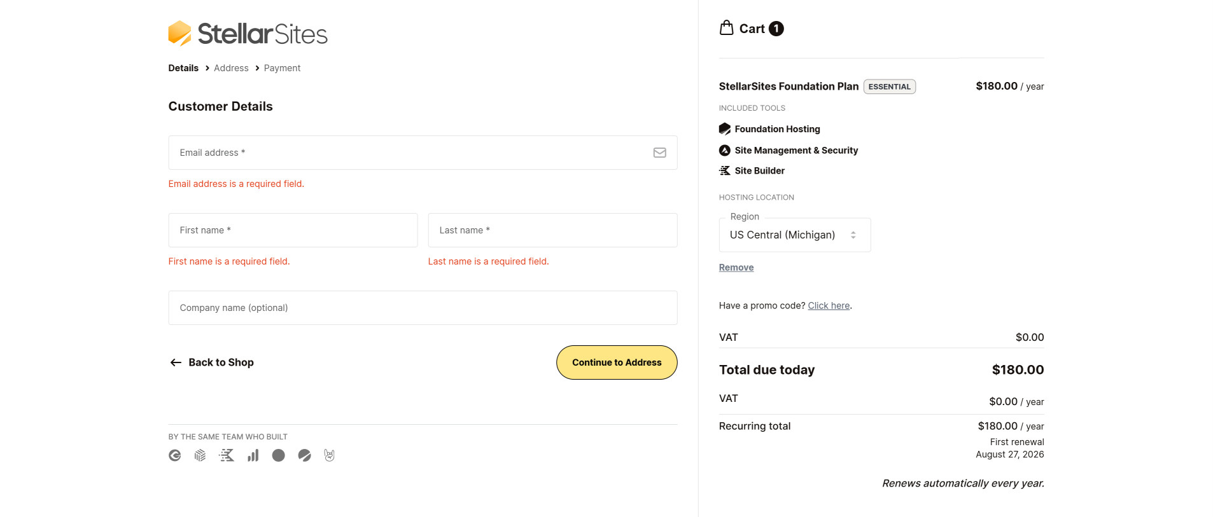Focus the First name input field

tap(293, 230)
